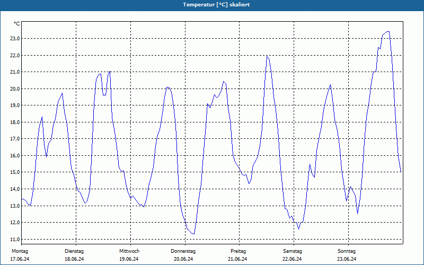Click the Sonntag day label
The width and height of the screenshot is (424, 265).
[347, 251]
